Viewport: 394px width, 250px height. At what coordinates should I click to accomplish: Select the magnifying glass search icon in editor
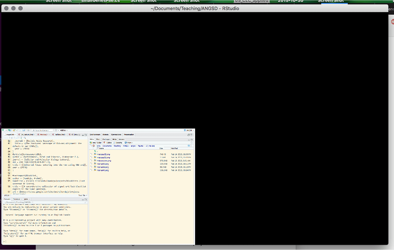25,138
